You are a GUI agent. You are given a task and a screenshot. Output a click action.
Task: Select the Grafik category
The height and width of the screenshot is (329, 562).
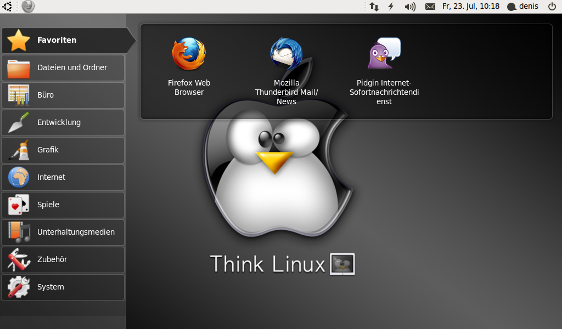(x=63, y=150)
